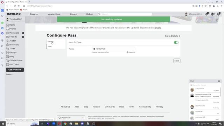Image resolution: width=224 pixels, height=126 pixels.
Task: Dismiss the banner with the X button
Action: [217, 20]
